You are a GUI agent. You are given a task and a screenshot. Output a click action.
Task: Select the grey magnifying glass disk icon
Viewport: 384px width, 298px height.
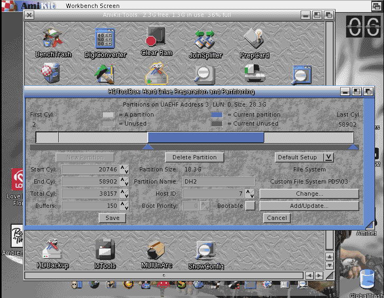(204, 74)
